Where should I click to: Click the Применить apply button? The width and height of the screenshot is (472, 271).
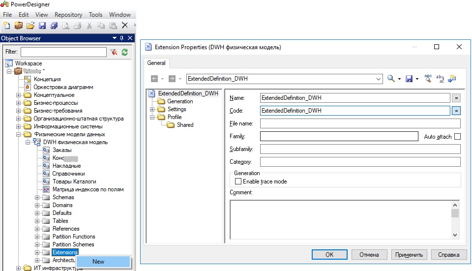(409, 254)
